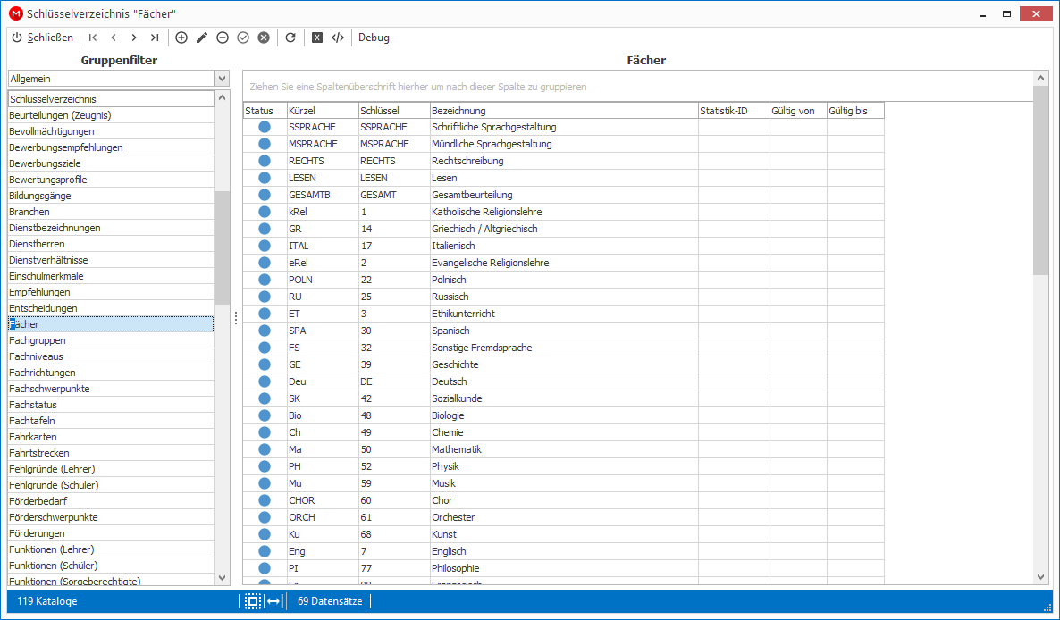1060x620 pixels.
Task: Click the pencil edit record icon
Action: (x=201, y=38)
